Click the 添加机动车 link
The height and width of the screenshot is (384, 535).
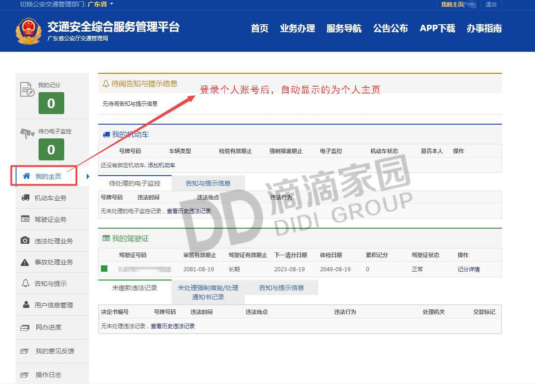click(x=162, y=165)
